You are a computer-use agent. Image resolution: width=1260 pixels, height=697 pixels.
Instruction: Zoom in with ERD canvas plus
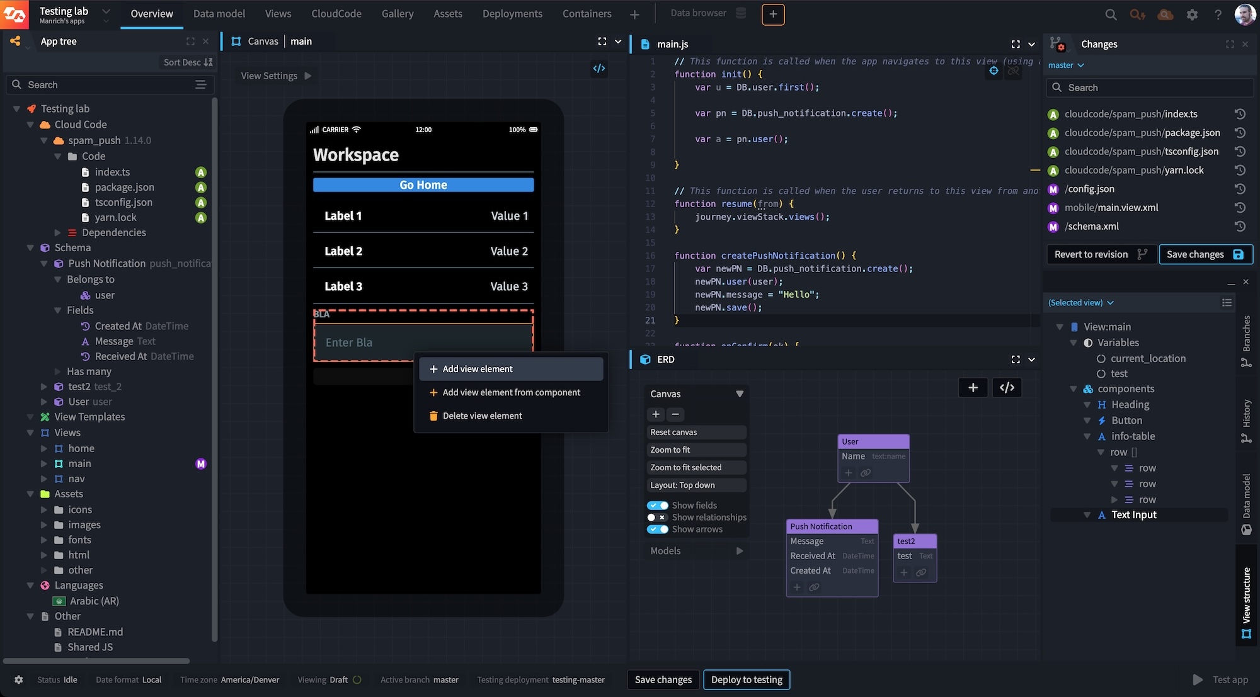656,414
